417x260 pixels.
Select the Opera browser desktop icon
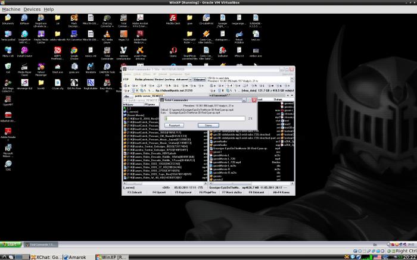point(173,51)
